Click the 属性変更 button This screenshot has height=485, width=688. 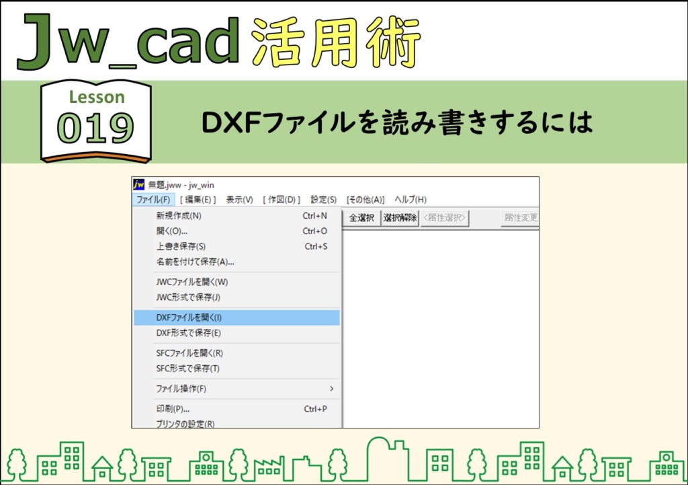[x=520, y=218]
